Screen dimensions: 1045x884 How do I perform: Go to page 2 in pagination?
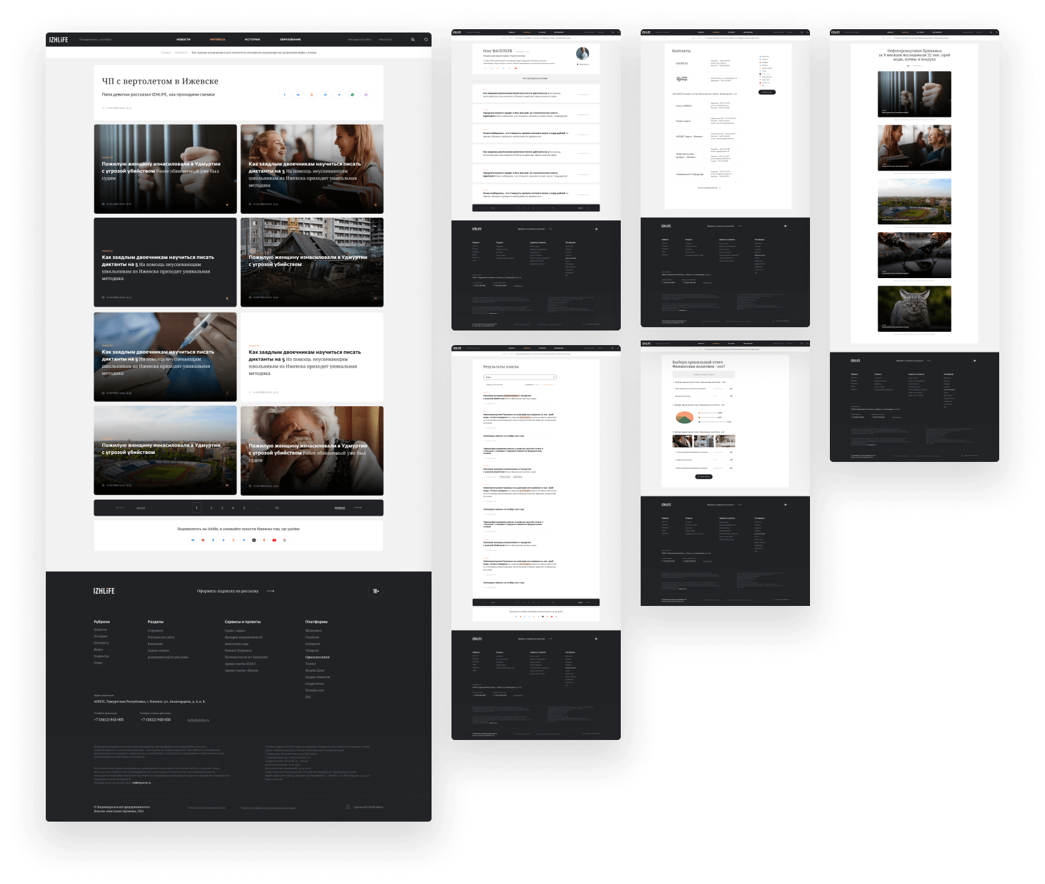[211, 508]
